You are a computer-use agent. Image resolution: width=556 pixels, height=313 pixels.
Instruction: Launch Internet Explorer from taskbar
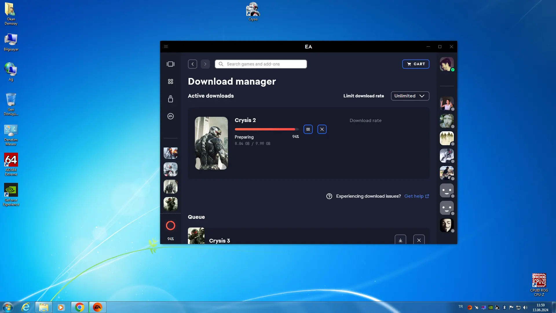[x=26, y=307]
